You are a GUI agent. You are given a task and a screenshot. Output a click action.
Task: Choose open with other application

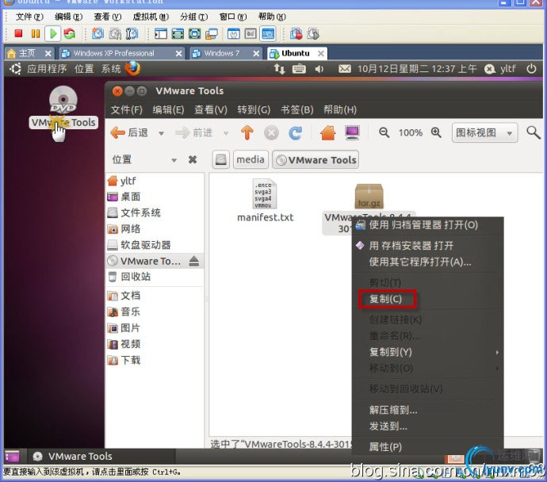tap(428, 262)
